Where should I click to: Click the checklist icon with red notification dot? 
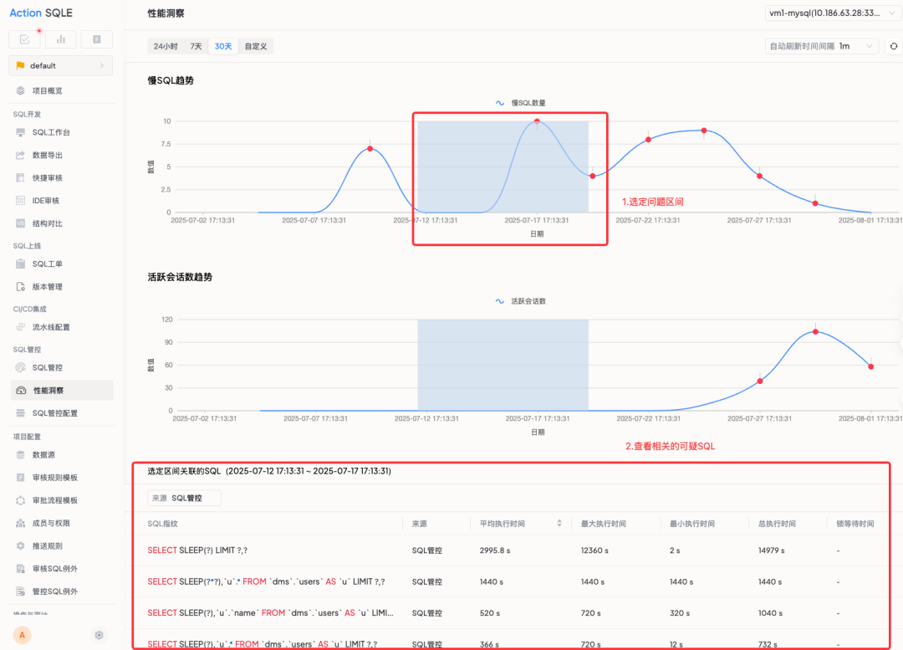coord(24,39)
